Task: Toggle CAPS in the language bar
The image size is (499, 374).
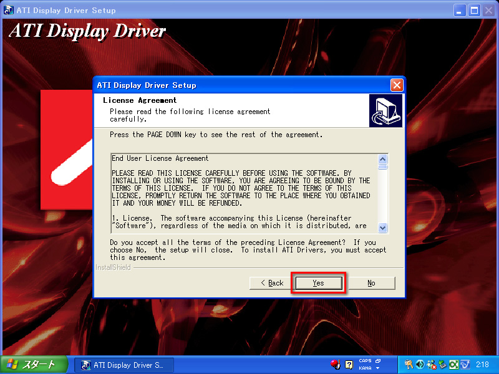Action: [x=365, y=361]
